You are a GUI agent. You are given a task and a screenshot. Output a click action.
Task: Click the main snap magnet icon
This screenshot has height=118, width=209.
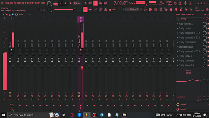(110, 10)
